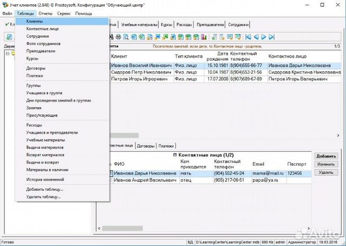Click the print preview magnifier icon
The image size is (346, 246).
point(126,37)
